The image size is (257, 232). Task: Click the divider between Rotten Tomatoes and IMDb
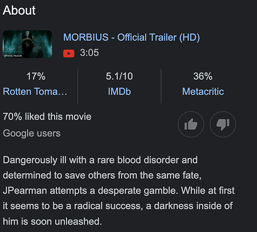[78, 86]
